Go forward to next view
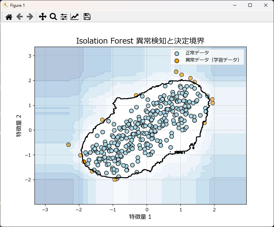This screenshot has width=274, height=227. (x=30, y=16)
